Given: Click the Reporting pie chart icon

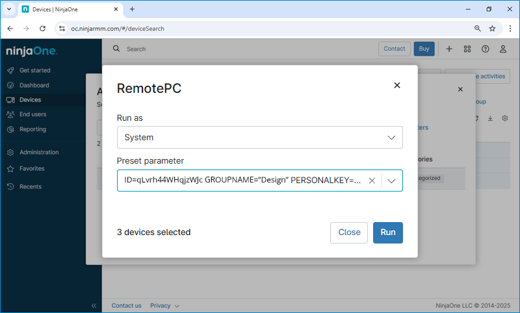Looking at the screenshot, I should 10,129.
